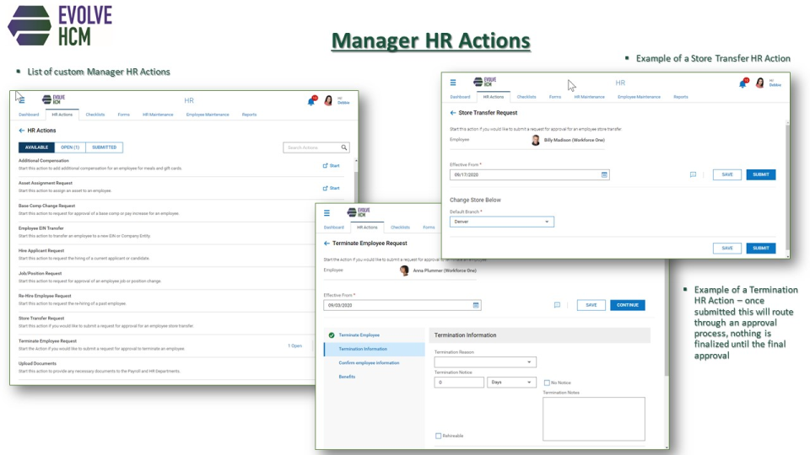Screen dimensions: 810x455
Task: Open comment icon beside Terminate window SAVE button
Action: [557, 305]
